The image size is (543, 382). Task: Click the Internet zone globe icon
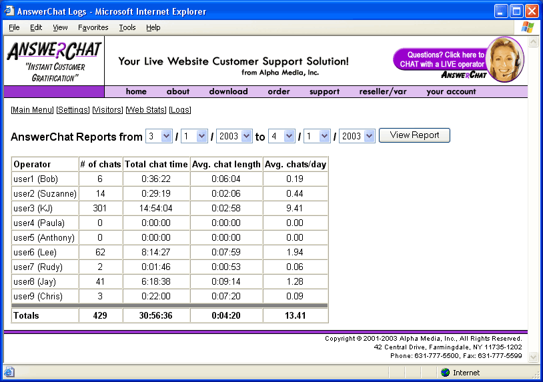tap(446, 372)
